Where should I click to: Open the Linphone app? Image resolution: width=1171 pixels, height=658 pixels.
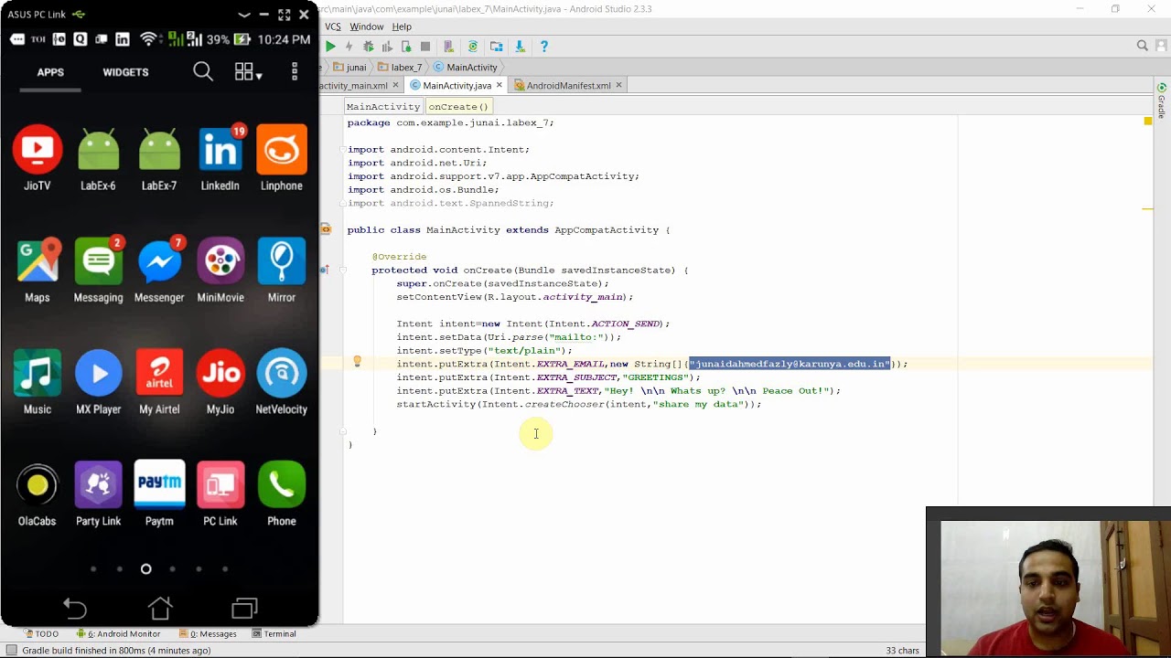282,158
